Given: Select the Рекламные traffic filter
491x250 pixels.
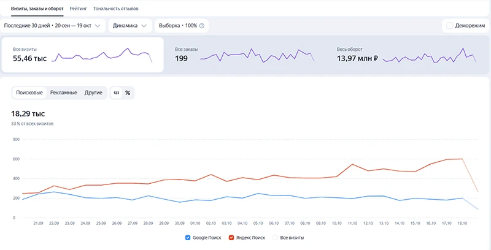Looking at the screenshot, I should tap(64, 93).
